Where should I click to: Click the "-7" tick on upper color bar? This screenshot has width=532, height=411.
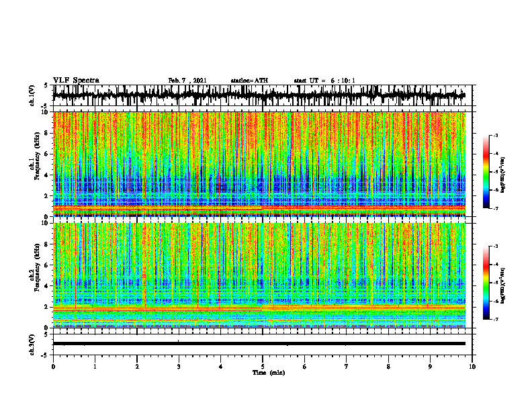[x=496, y=208]
